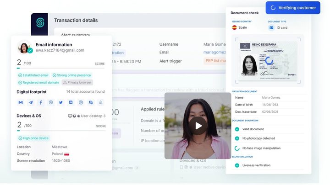Click the 02/06/2021 document issue date
330x185 pixels.
[270, 112]
